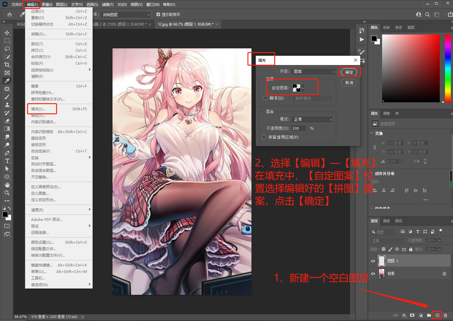The height and width of the screenshot is (321, 453).
Task: Click the lock all layer icon
Action: 411,249
